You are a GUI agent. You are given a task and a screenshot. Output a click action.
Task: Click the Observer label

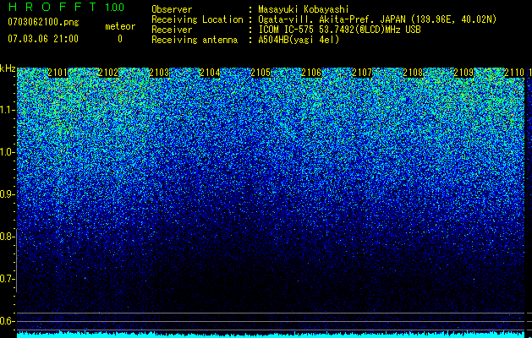(x=172, y=9)
